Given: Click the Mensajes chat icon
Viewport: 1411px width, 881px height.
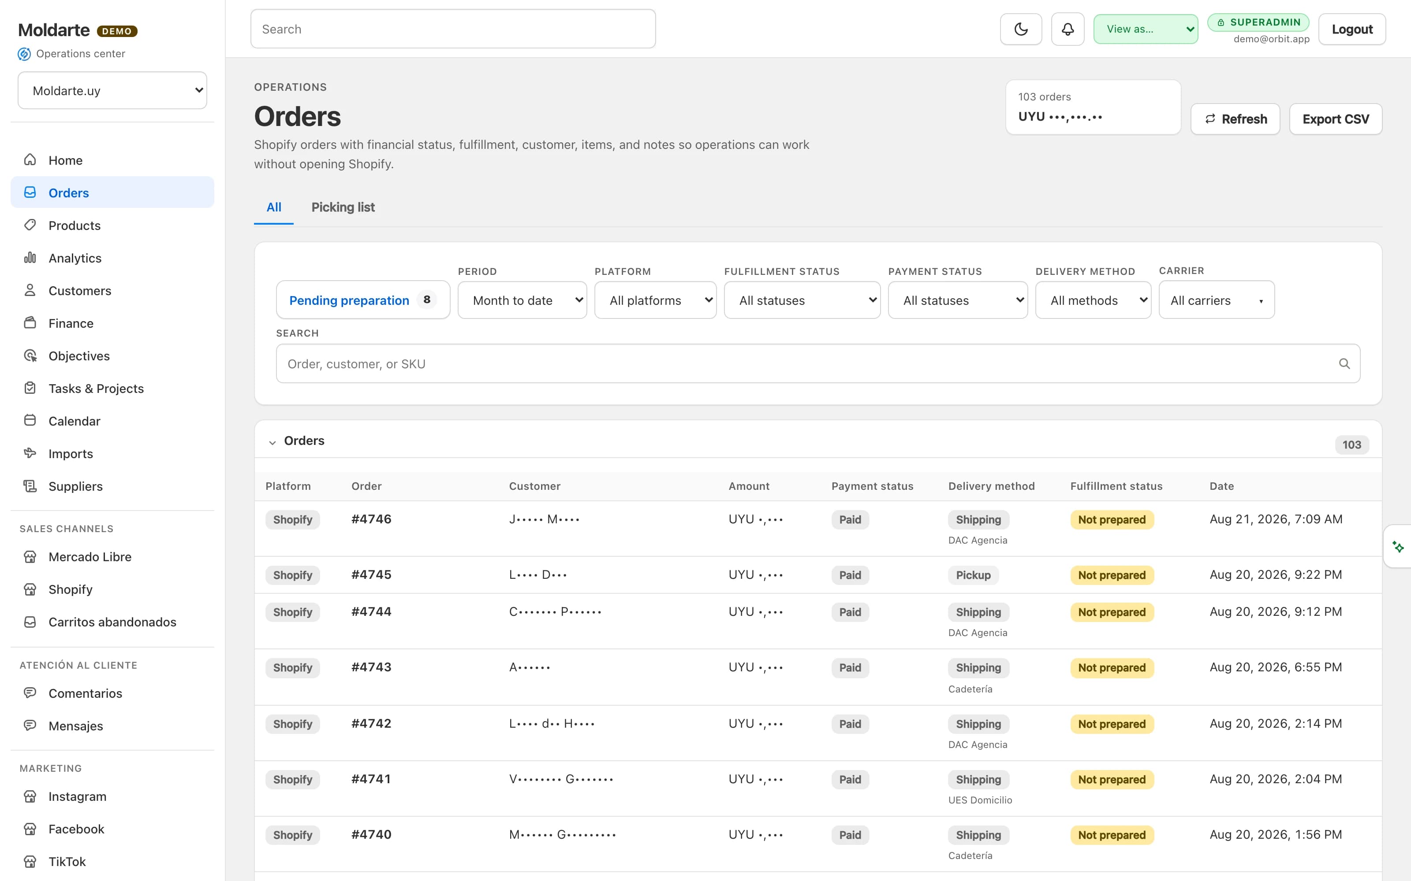Looking at the screenshot, I should coord(30,726).
